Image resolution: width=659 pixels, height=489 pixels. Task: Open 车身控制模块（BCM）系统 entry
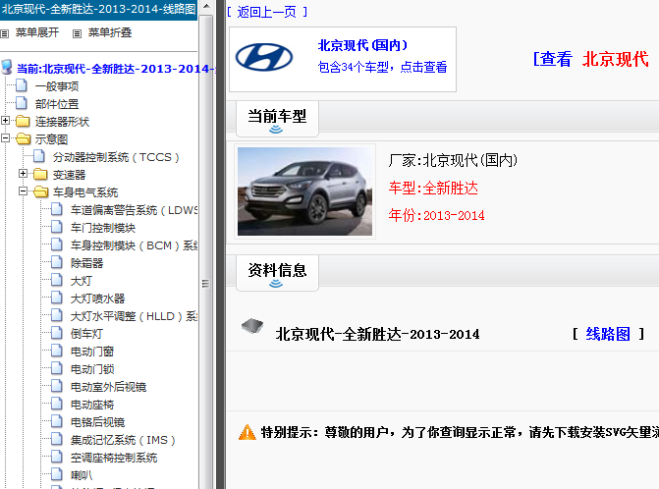(135, 245)
